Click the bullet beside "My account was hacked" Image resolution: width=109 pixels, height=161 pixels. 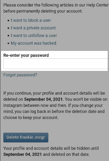pos(8,43)
